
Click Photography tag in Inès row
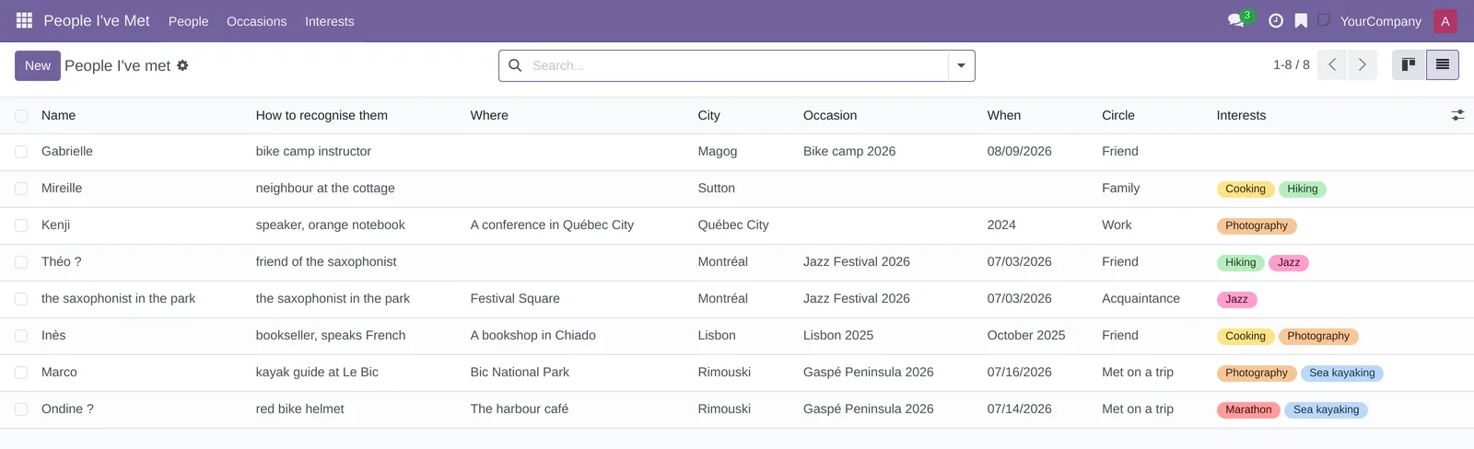click(x=1317, y=336)
